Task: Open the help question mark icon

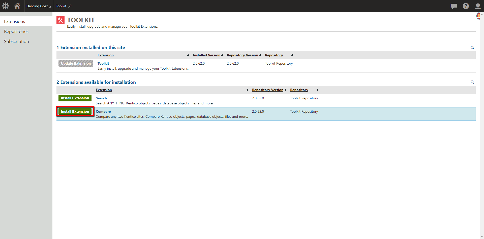Action: 466,6
